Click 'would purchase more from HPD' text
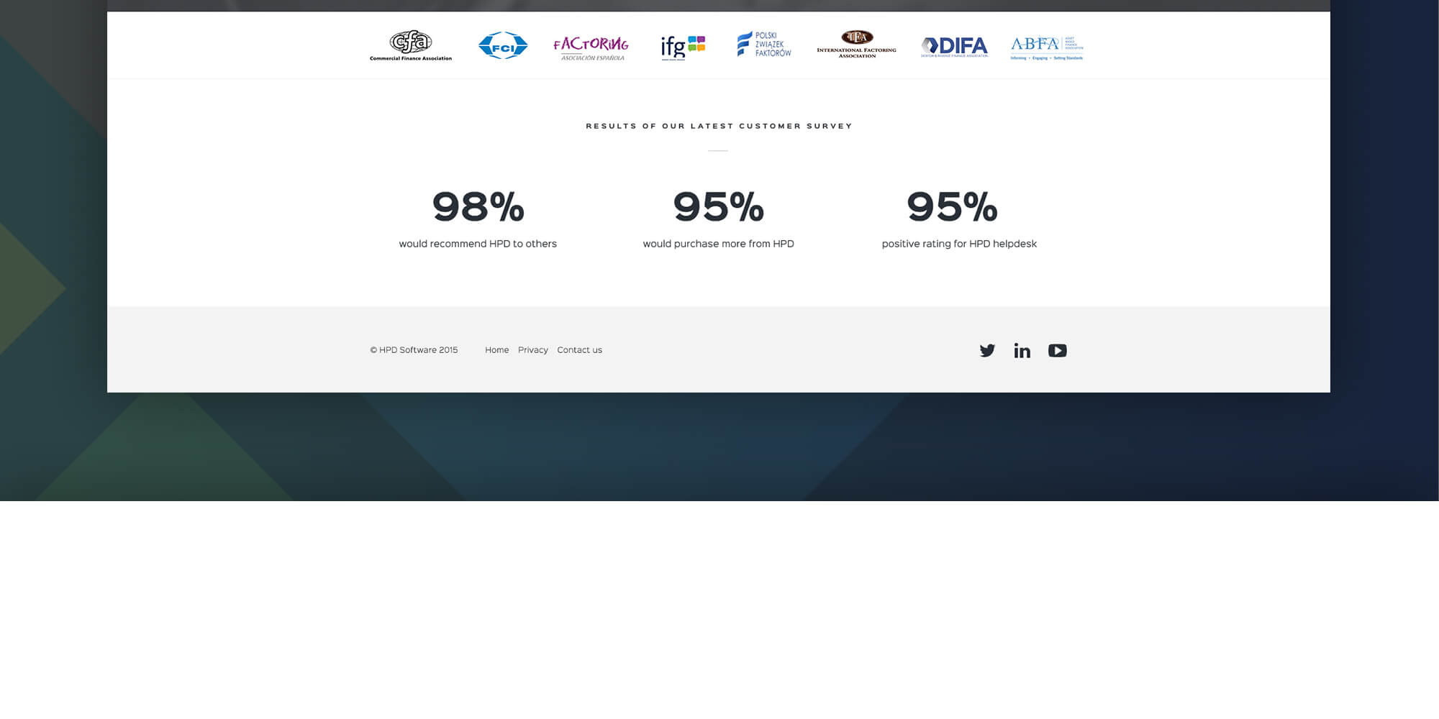This screenshot has width=1439, height=719. pos(718,244)
